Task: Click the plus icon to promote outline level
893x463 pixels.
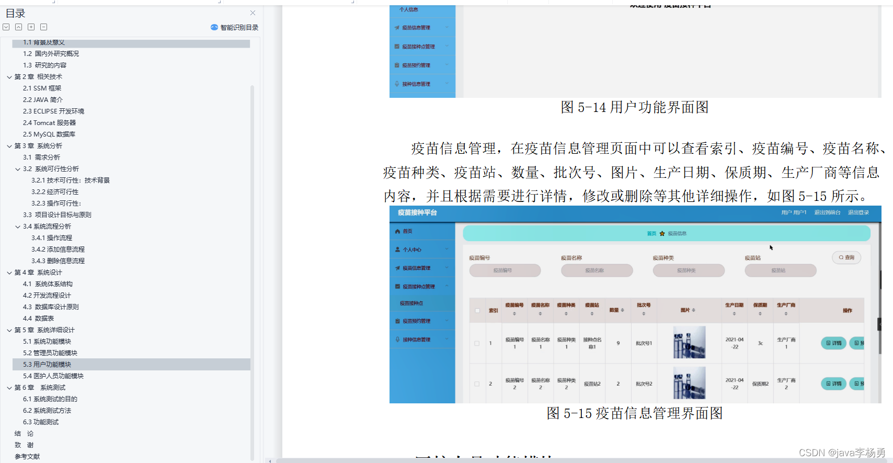Action: coord(31,27)
